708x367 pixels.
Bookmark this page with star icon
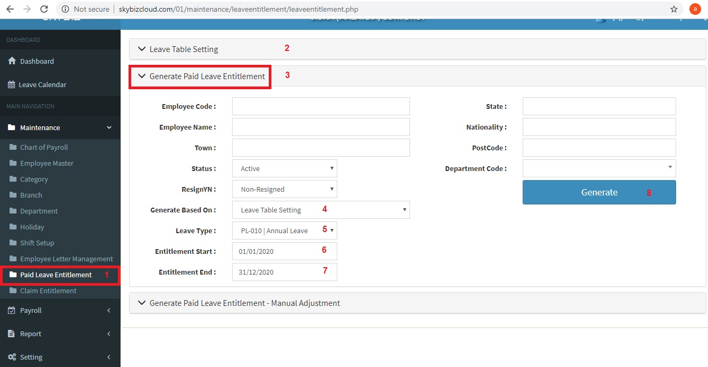(674, 9)
